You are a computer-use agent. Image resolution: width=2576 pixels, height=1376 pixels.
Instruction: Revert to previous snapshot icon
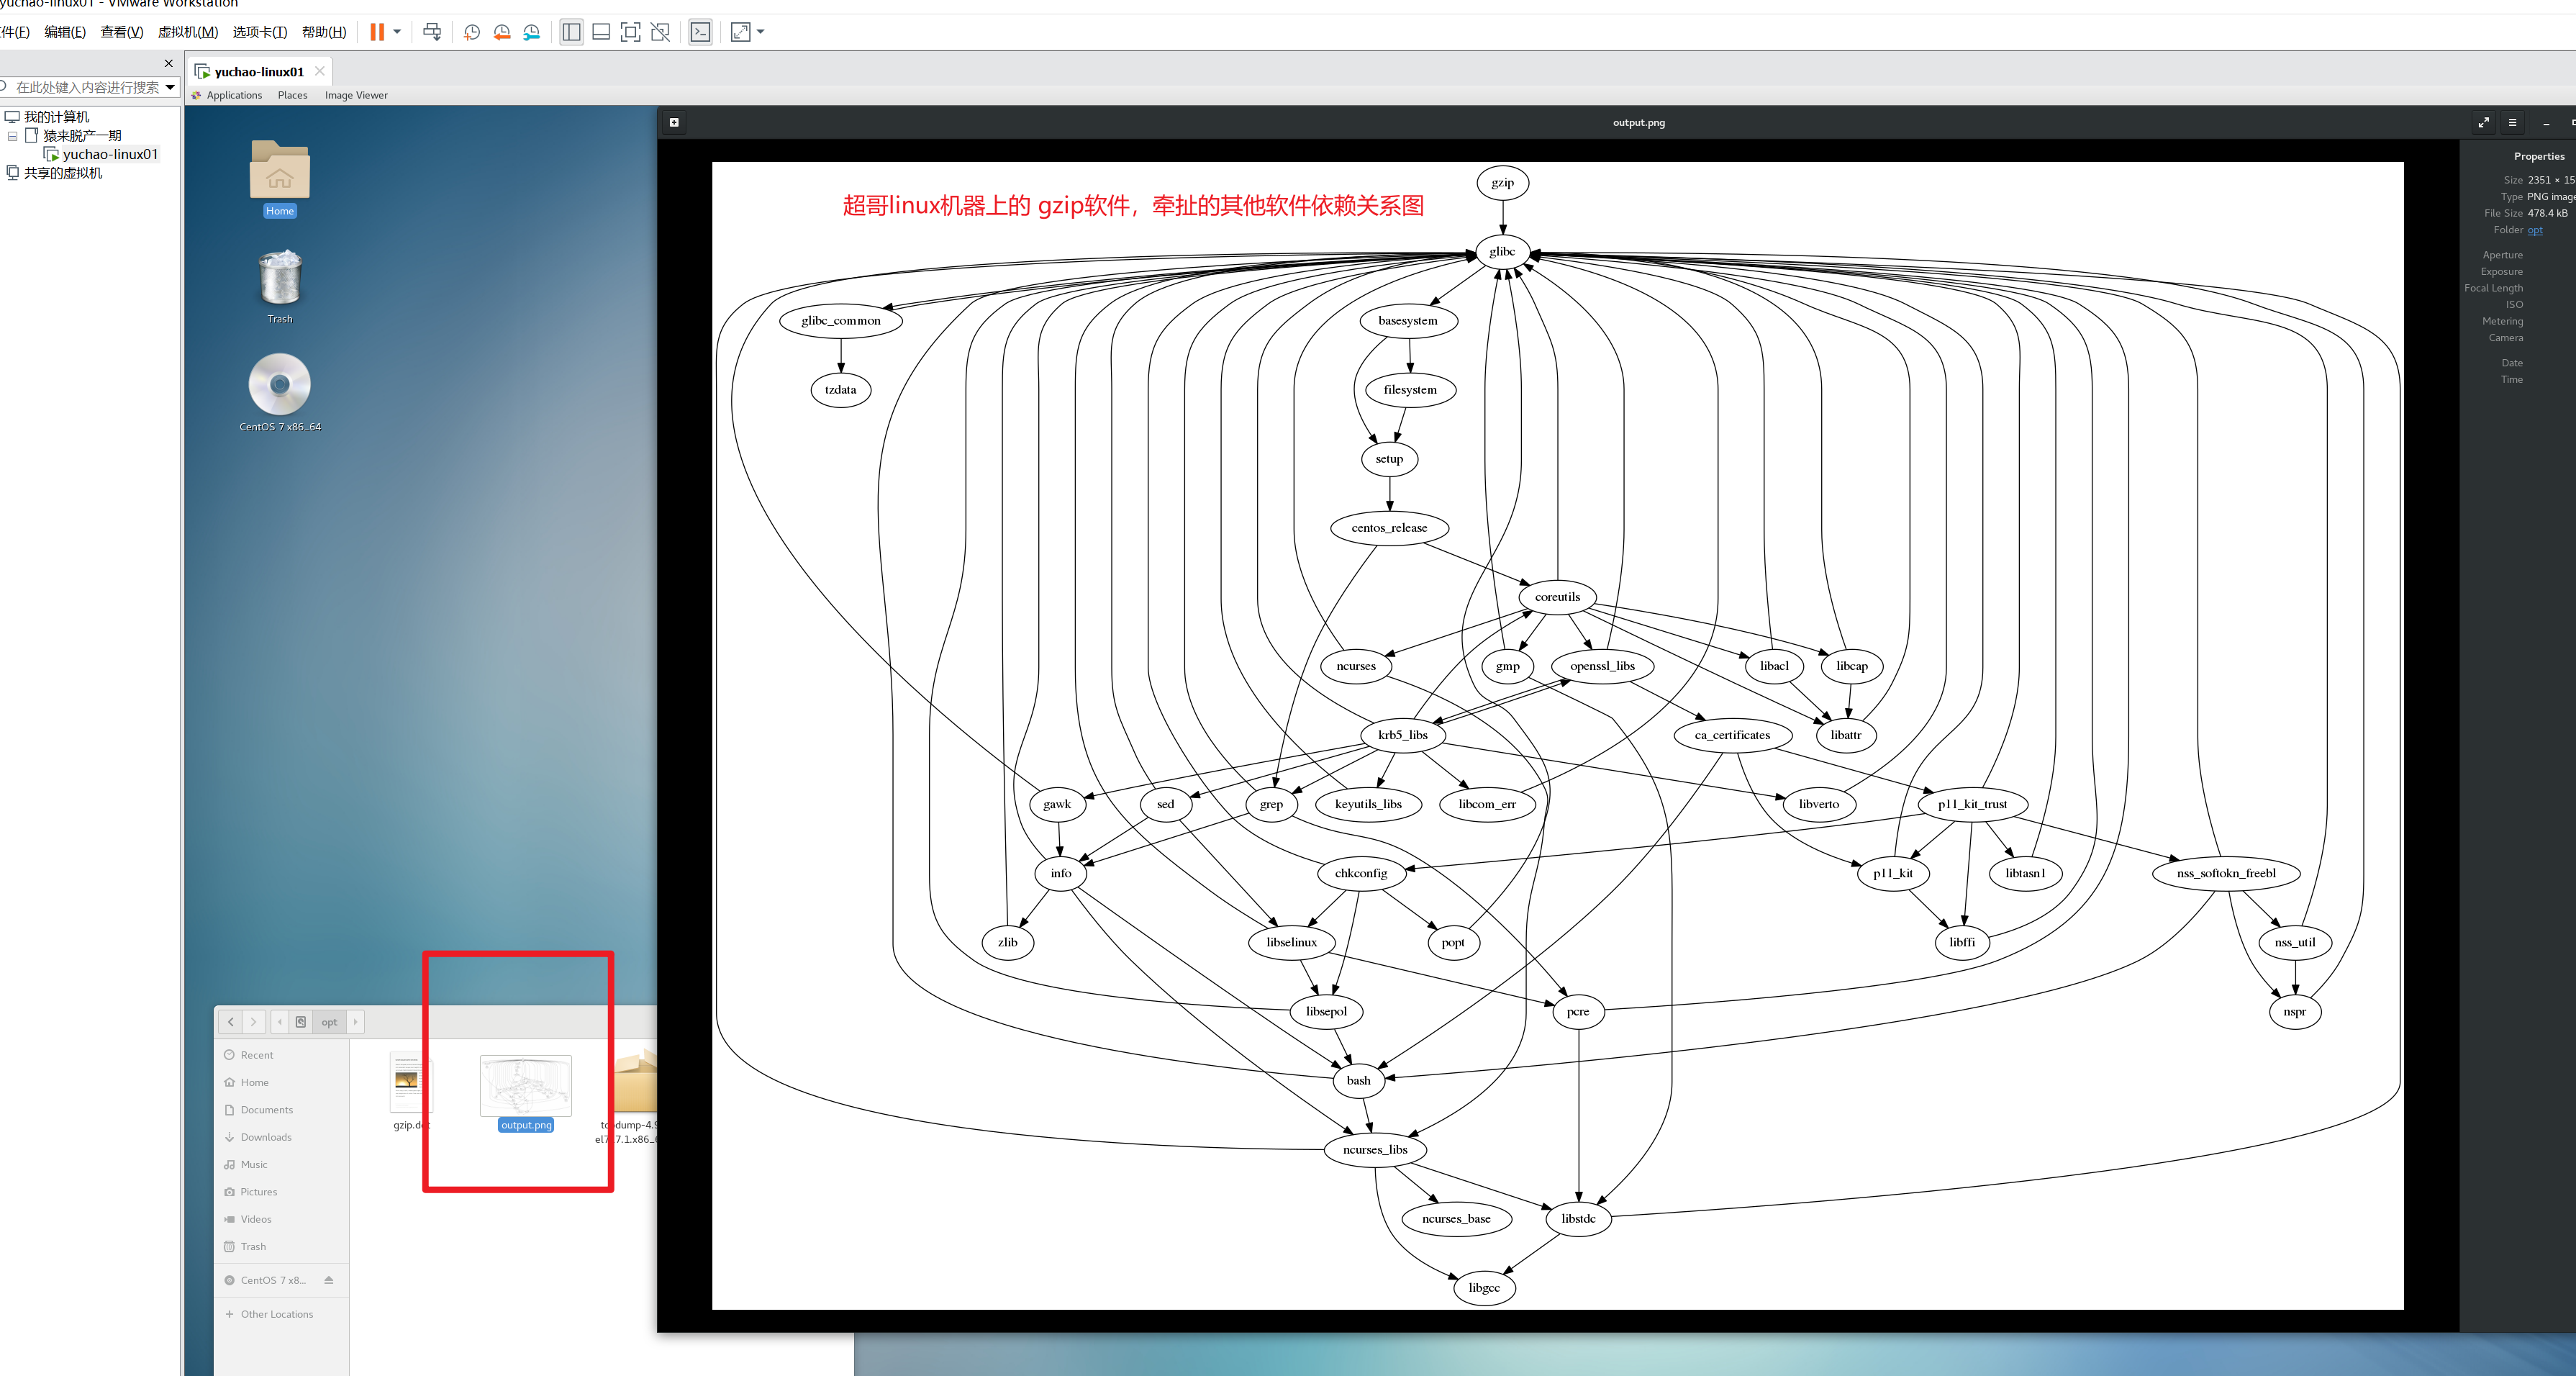[502, 32]
